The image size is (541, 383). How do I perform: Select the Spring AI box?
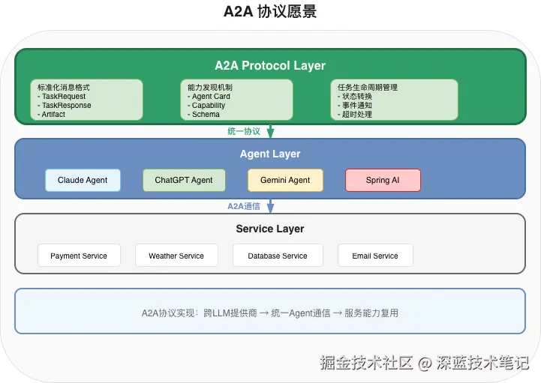383,180
